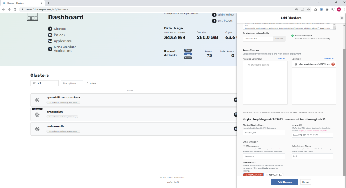
Task: Go back in browser history
Action: click(x=3, y=10)
